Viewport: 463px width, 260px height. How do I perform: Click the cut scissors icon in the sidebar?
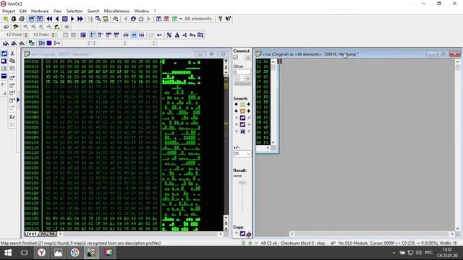[12, 53]
